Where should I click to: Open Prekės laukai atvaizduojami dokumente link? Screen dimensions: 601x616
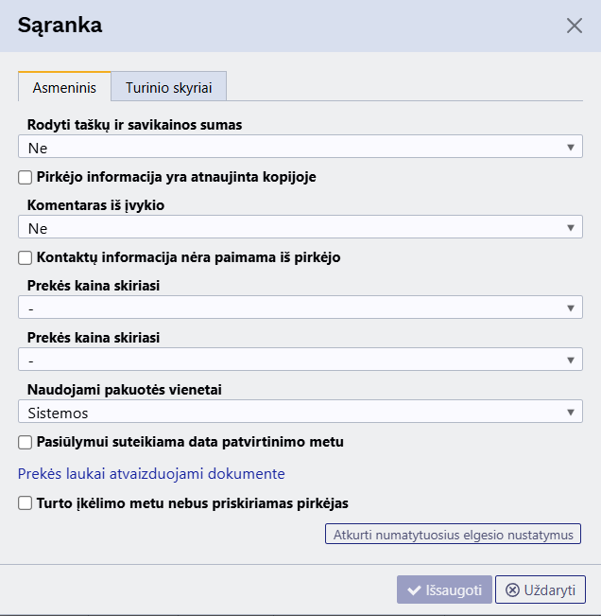click(x=151, y=474)
